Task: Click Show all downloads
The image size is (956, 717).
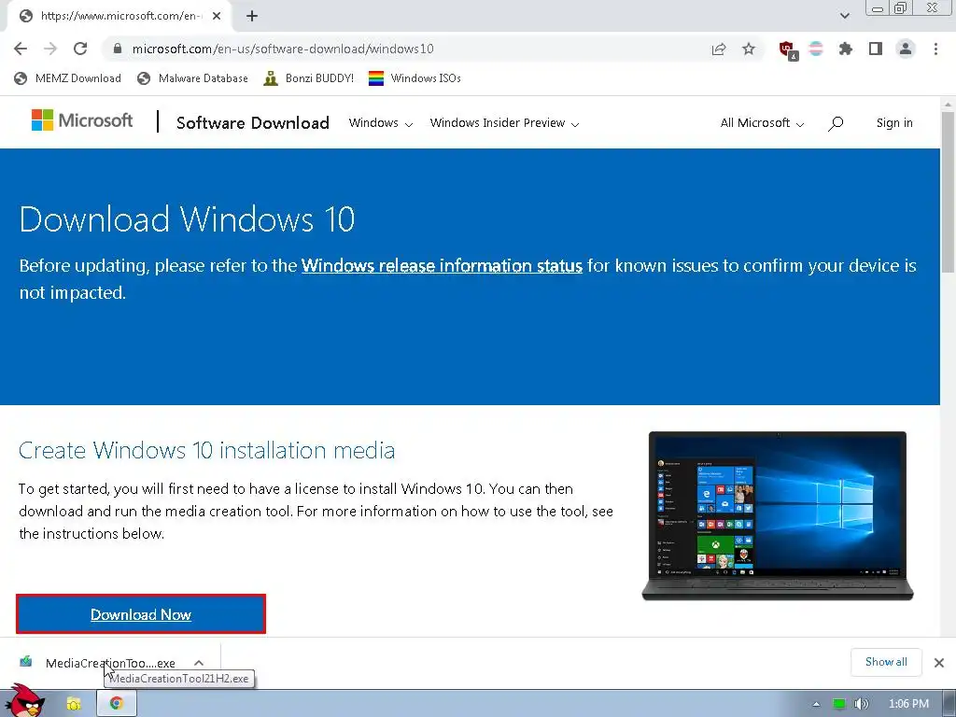Action: (x=886, y=662)
